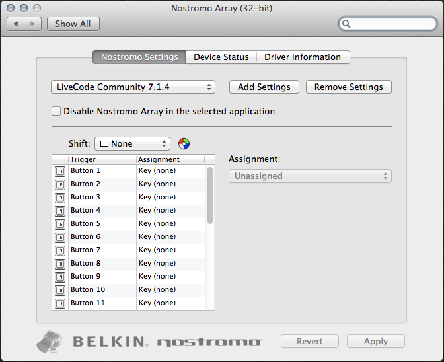444x362 pixels.
Task: Click the Button 5 trigger icon
Action: click(60, 224)
